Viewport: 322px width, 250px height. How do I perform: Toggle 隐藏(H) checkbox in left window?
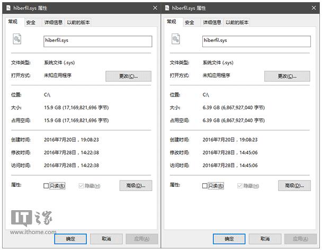pos(81,186)
